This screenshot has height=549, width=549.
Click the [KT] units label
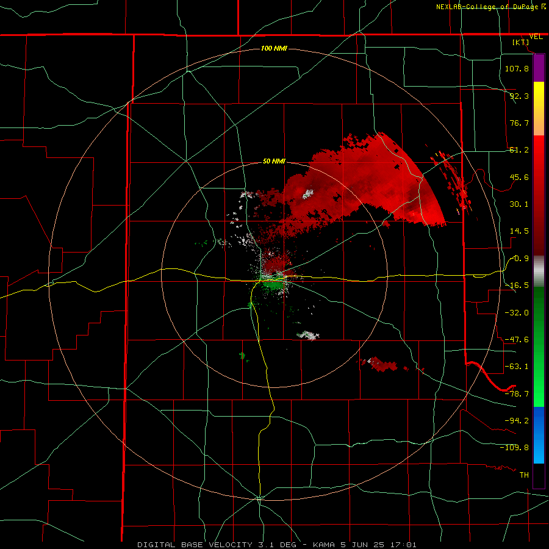point(521,42)
